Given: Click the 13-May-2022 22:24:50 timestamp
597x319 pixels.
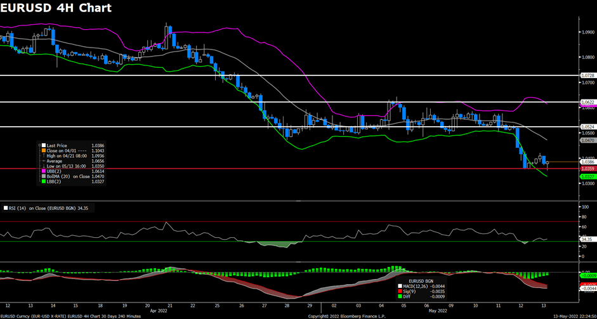Looking at the screenshot, I should tap(575, 316).
